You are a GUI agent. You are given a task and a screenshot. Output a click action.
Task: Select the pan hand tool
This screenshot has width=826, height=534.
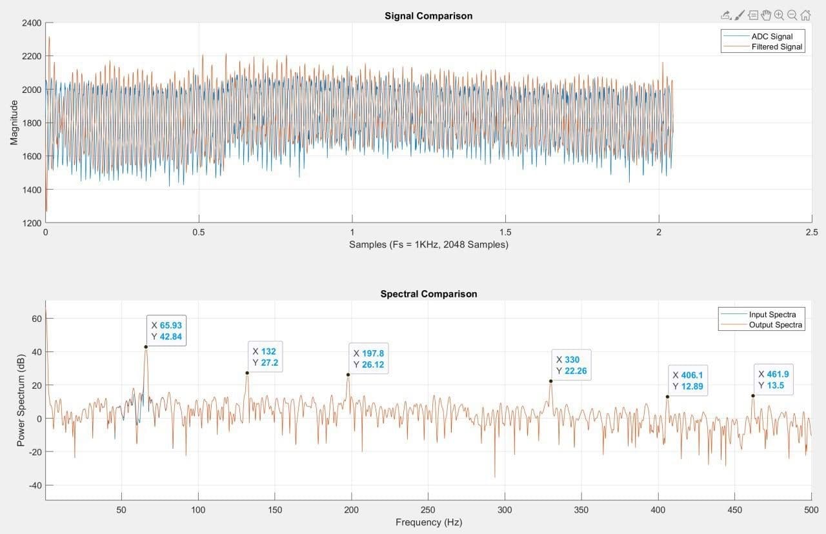pos(766,15)
